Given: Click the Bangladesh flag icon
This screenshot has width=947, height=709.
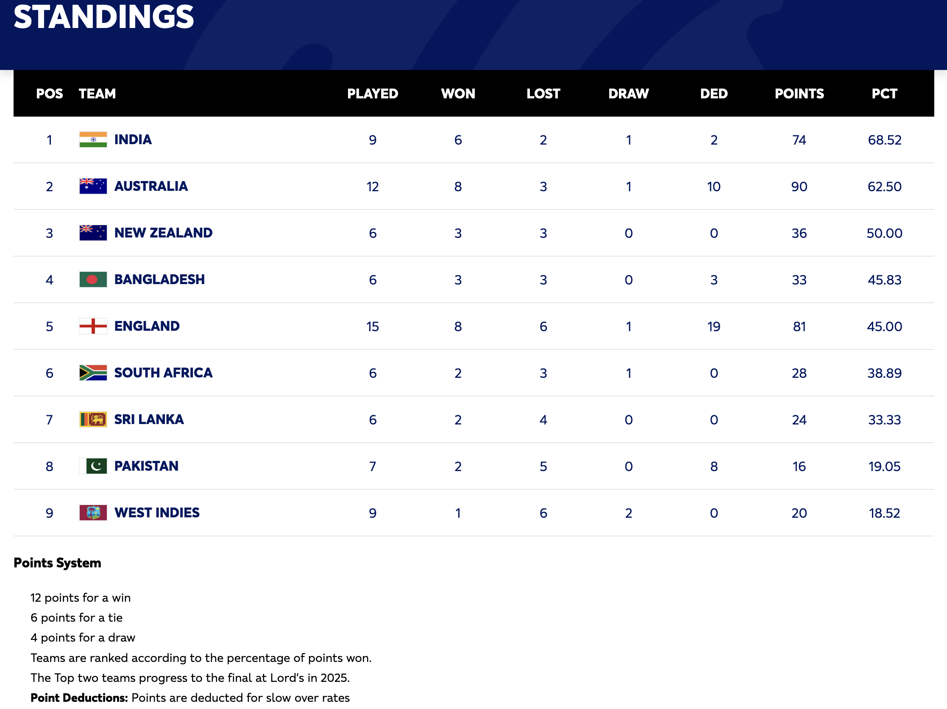Looking at the screenshot, I should (x=93, y=279).
